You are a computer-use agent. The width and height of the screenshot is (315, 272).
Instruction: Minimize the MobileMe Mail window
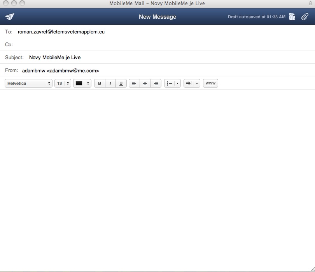click(x=14, y=3)
